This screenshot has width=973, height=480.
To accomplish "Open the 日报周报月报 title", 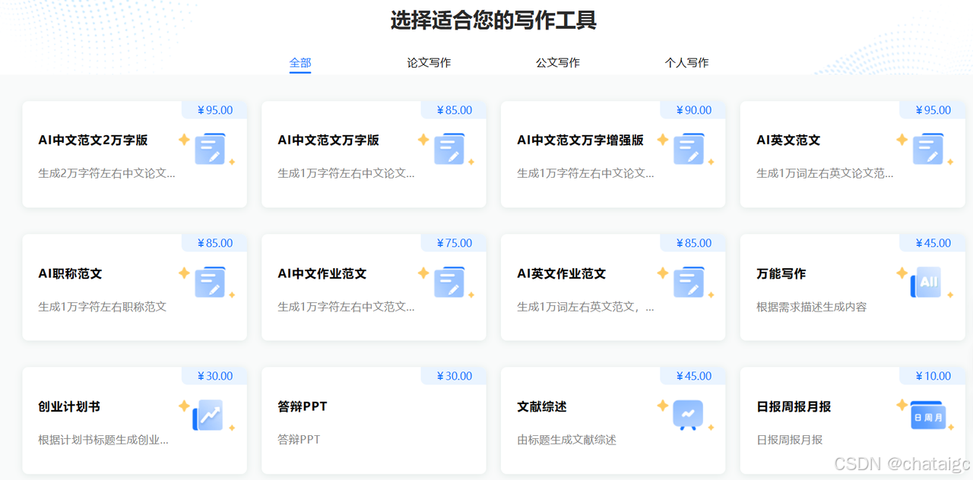I will (794, 407).
